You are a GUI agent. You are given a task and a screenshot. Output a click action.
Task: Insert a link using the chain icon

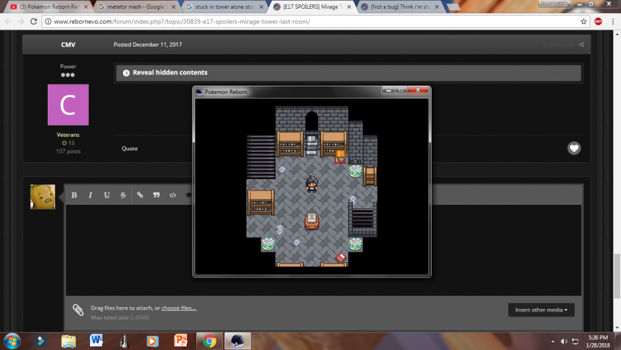pos(140,195)
